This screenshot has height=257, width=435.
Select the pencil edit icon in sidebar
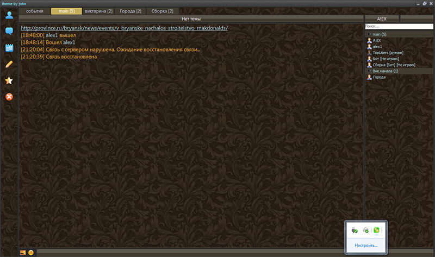click(x=9, y=64)
